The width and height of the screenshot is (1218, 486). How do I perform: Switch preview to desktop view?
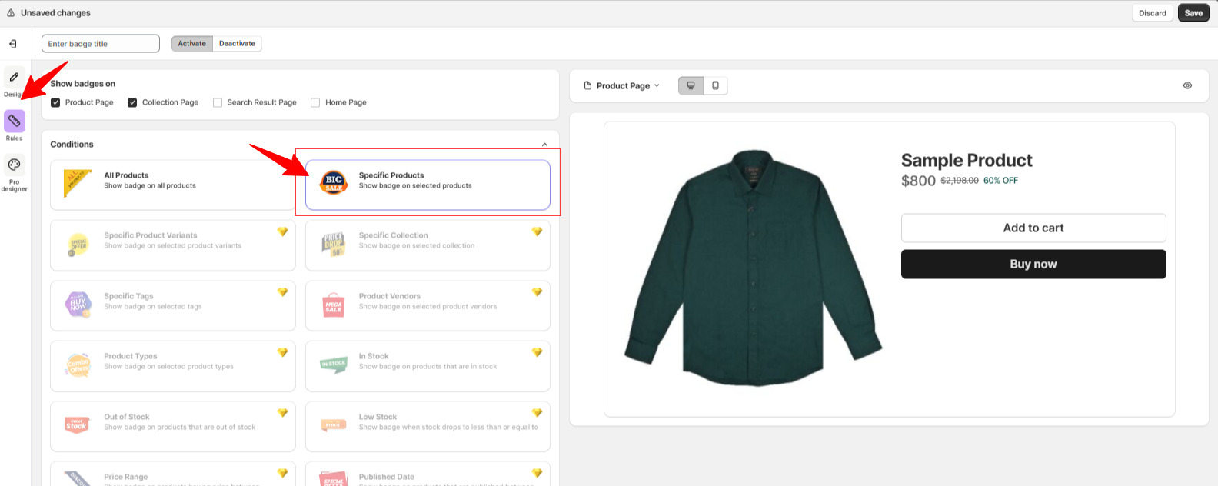coord(691,85)
